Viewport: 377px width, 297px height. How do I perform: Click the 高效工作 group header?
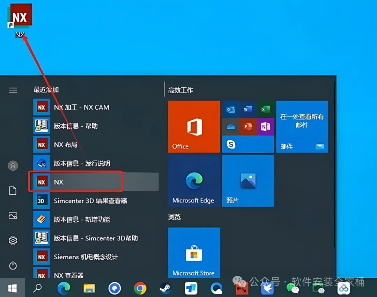click(180, 90)
